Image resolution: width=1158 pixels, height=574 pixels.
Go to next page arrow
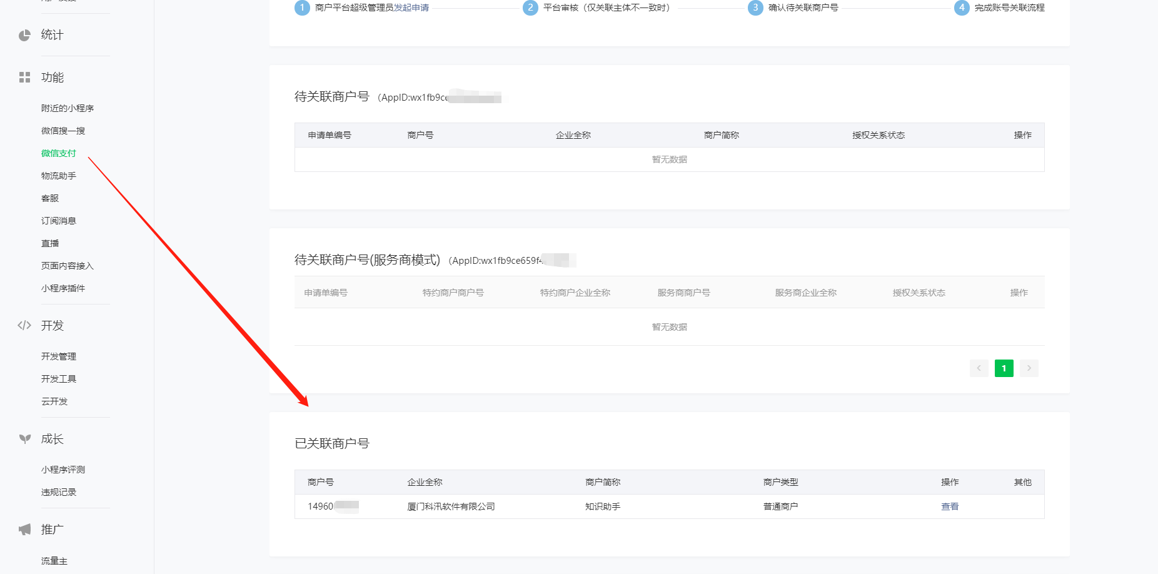1029,368
